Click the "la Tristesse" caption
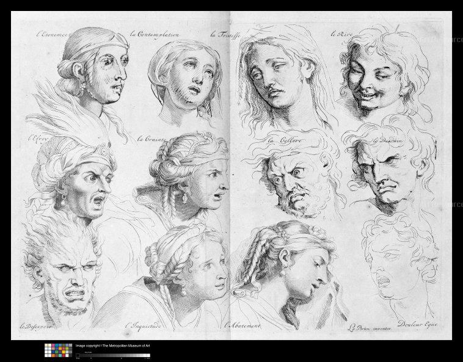463x362 pixels. tap(225, 35)
